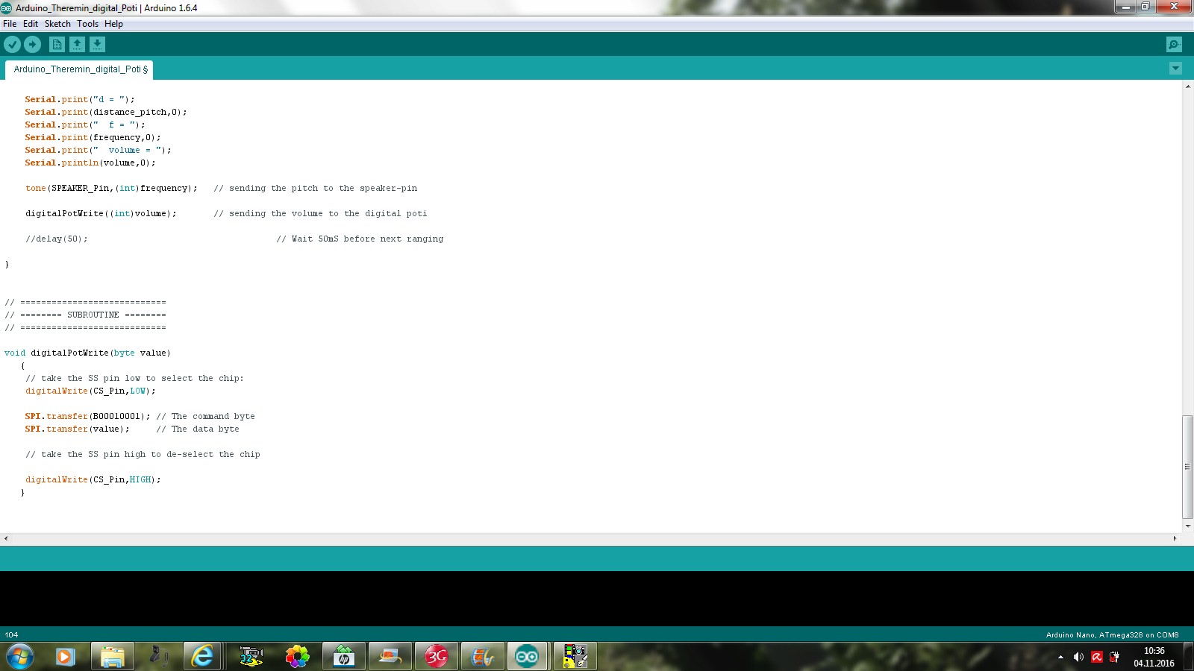
Task: Click the horizontal scroll-right arrow
Action: tap(1175, 538)
